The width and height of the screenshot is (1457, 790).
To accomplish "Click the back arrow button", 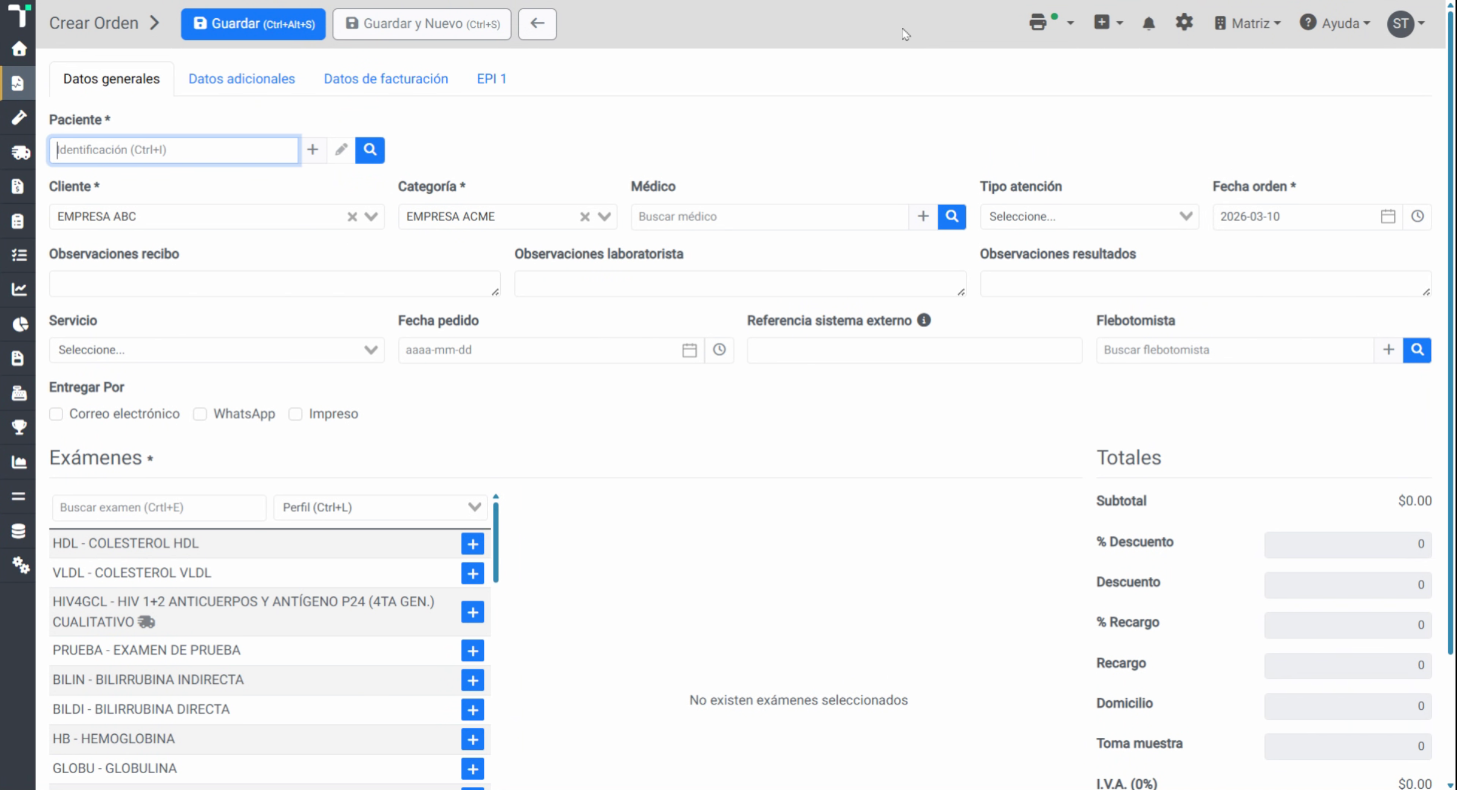I will point(537,24).
